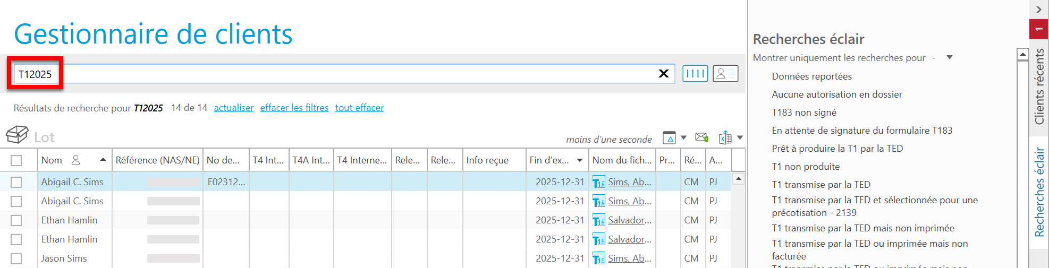Screen dimensions: 1049x268
Task: Click the filter view icon beside elapsed time
Action: (669, 138)
